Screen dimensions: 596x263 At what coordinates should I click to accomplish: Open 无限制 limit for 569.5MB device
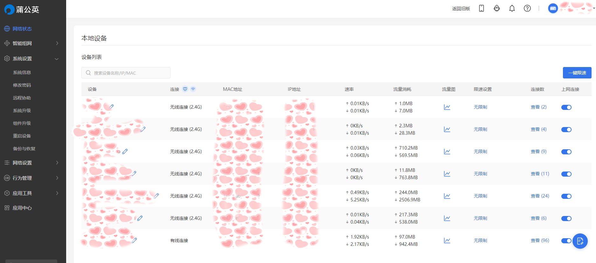point(481,152)
